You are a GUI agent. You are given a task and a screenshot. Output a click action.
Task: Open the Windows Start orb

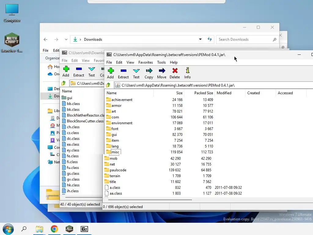click(x=8, y=229)
